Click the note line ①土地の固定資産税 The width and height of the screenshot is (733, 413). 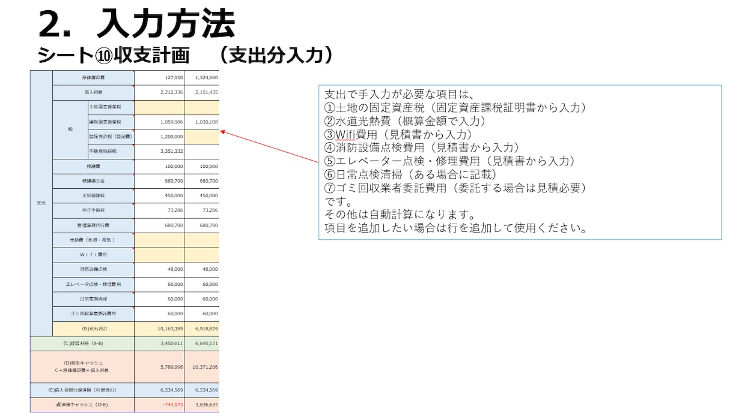(455, 108)
